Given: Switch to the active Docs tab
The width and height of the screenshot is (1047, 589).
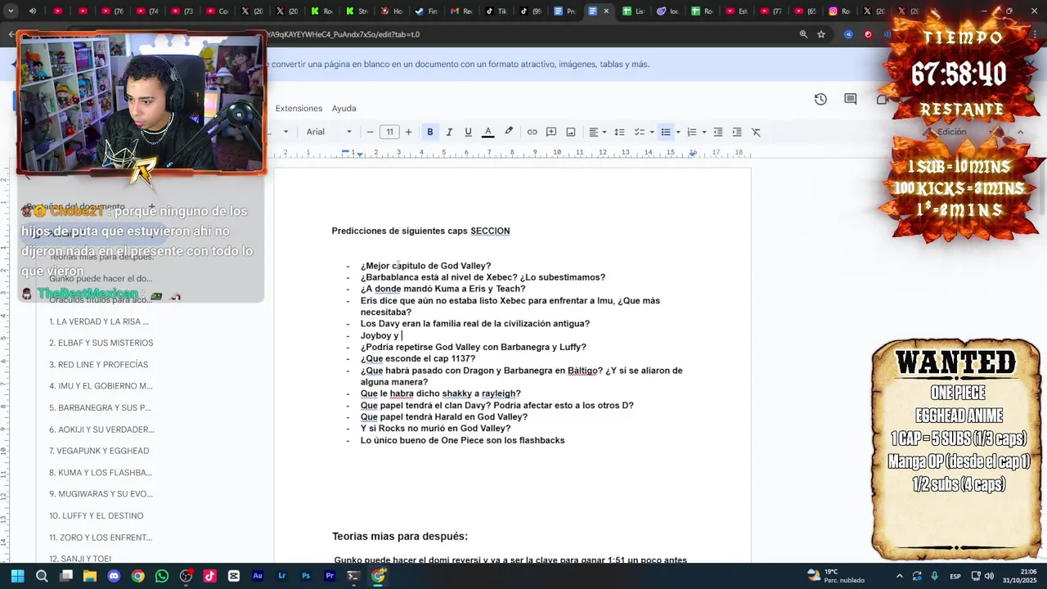Looking at the screenshot, I should [x=599, y=11].
